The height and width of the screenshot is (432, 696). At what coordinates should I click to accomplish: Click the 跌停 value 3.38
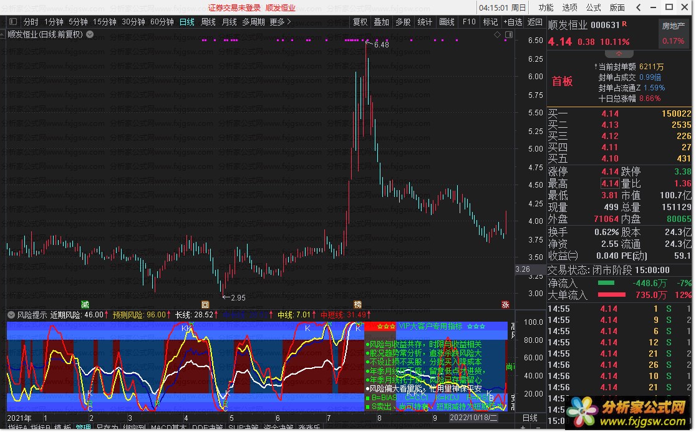pos(683,171)
